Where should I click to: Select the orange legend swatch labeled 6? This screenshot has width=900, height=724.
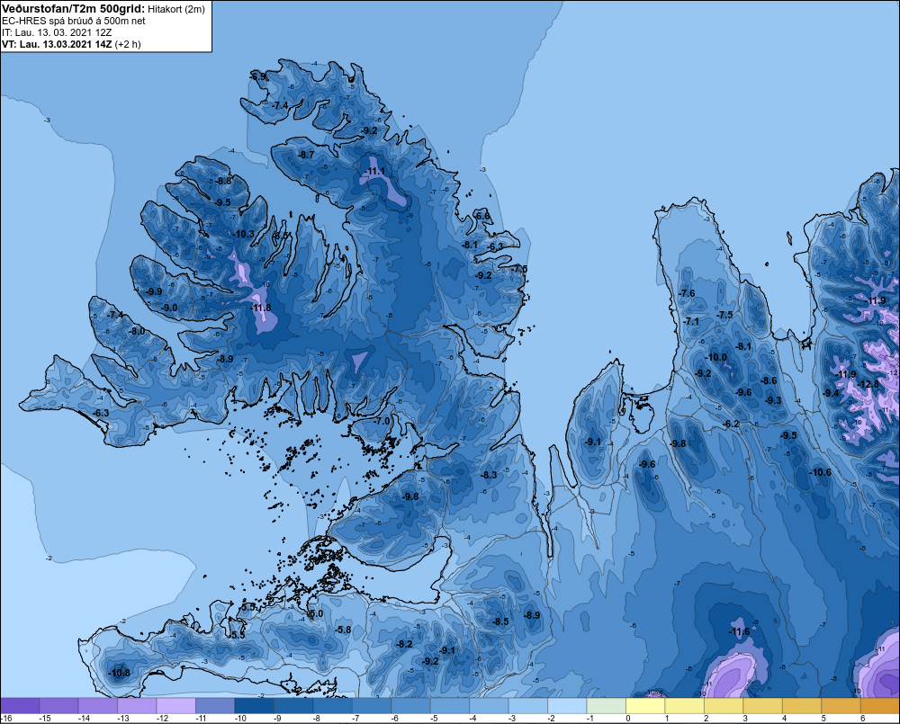click(x=880, y=706)
